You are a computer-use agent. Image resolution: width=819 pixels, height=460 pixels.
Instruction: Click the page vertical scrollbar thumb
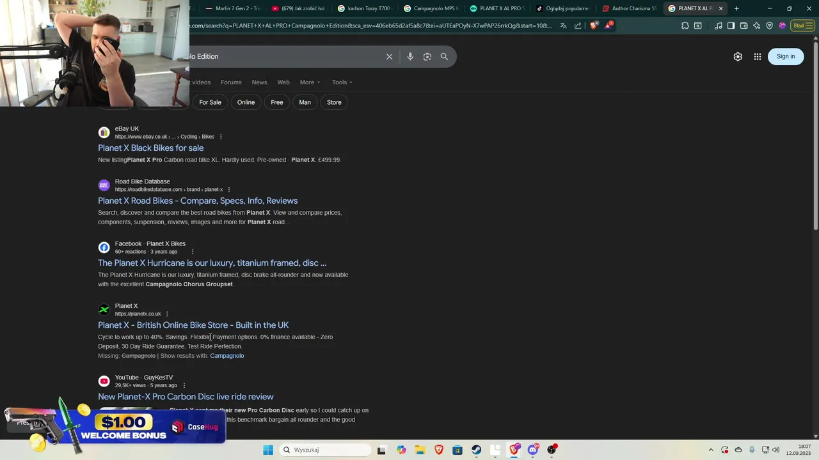click(x=815, y=134)
